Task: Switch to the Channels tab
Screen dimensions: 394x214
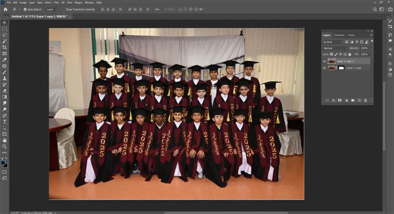Action: coord(339,35)
